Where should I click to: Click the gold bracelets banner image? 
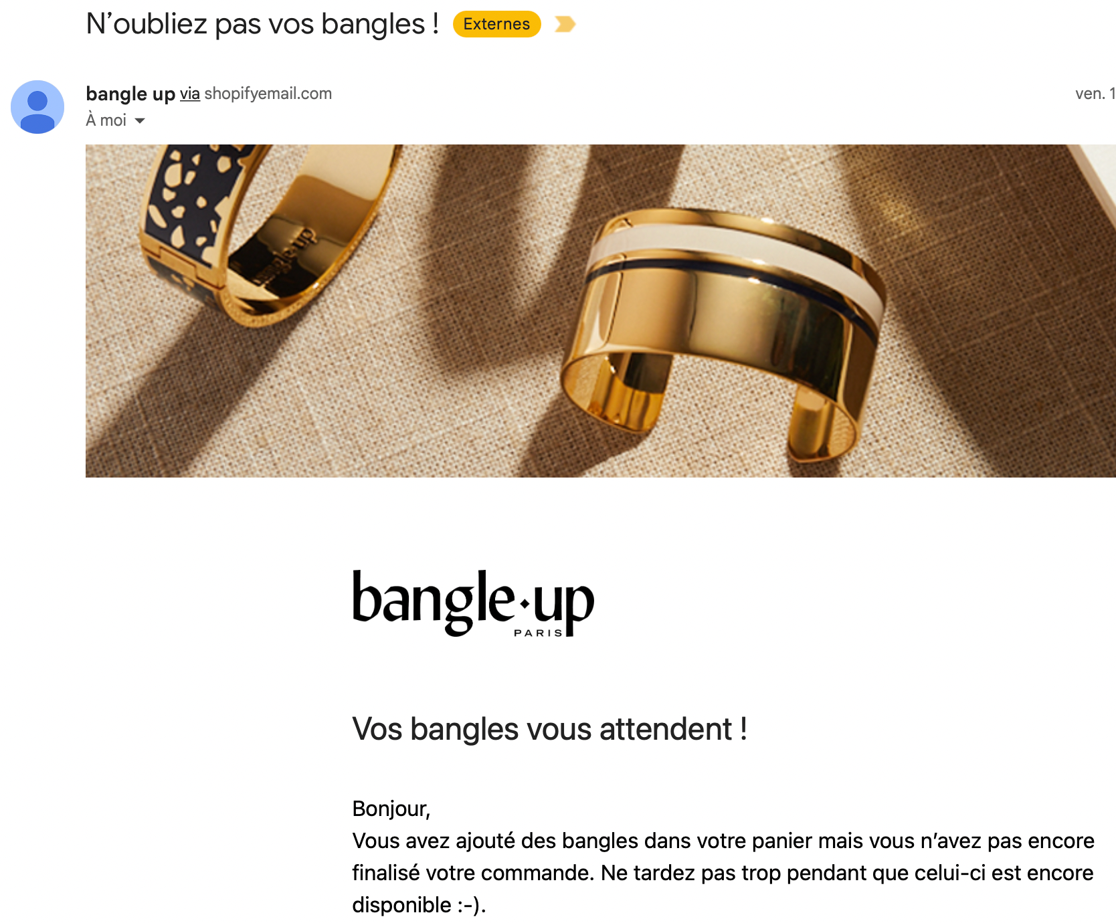[x=600, y=311]
